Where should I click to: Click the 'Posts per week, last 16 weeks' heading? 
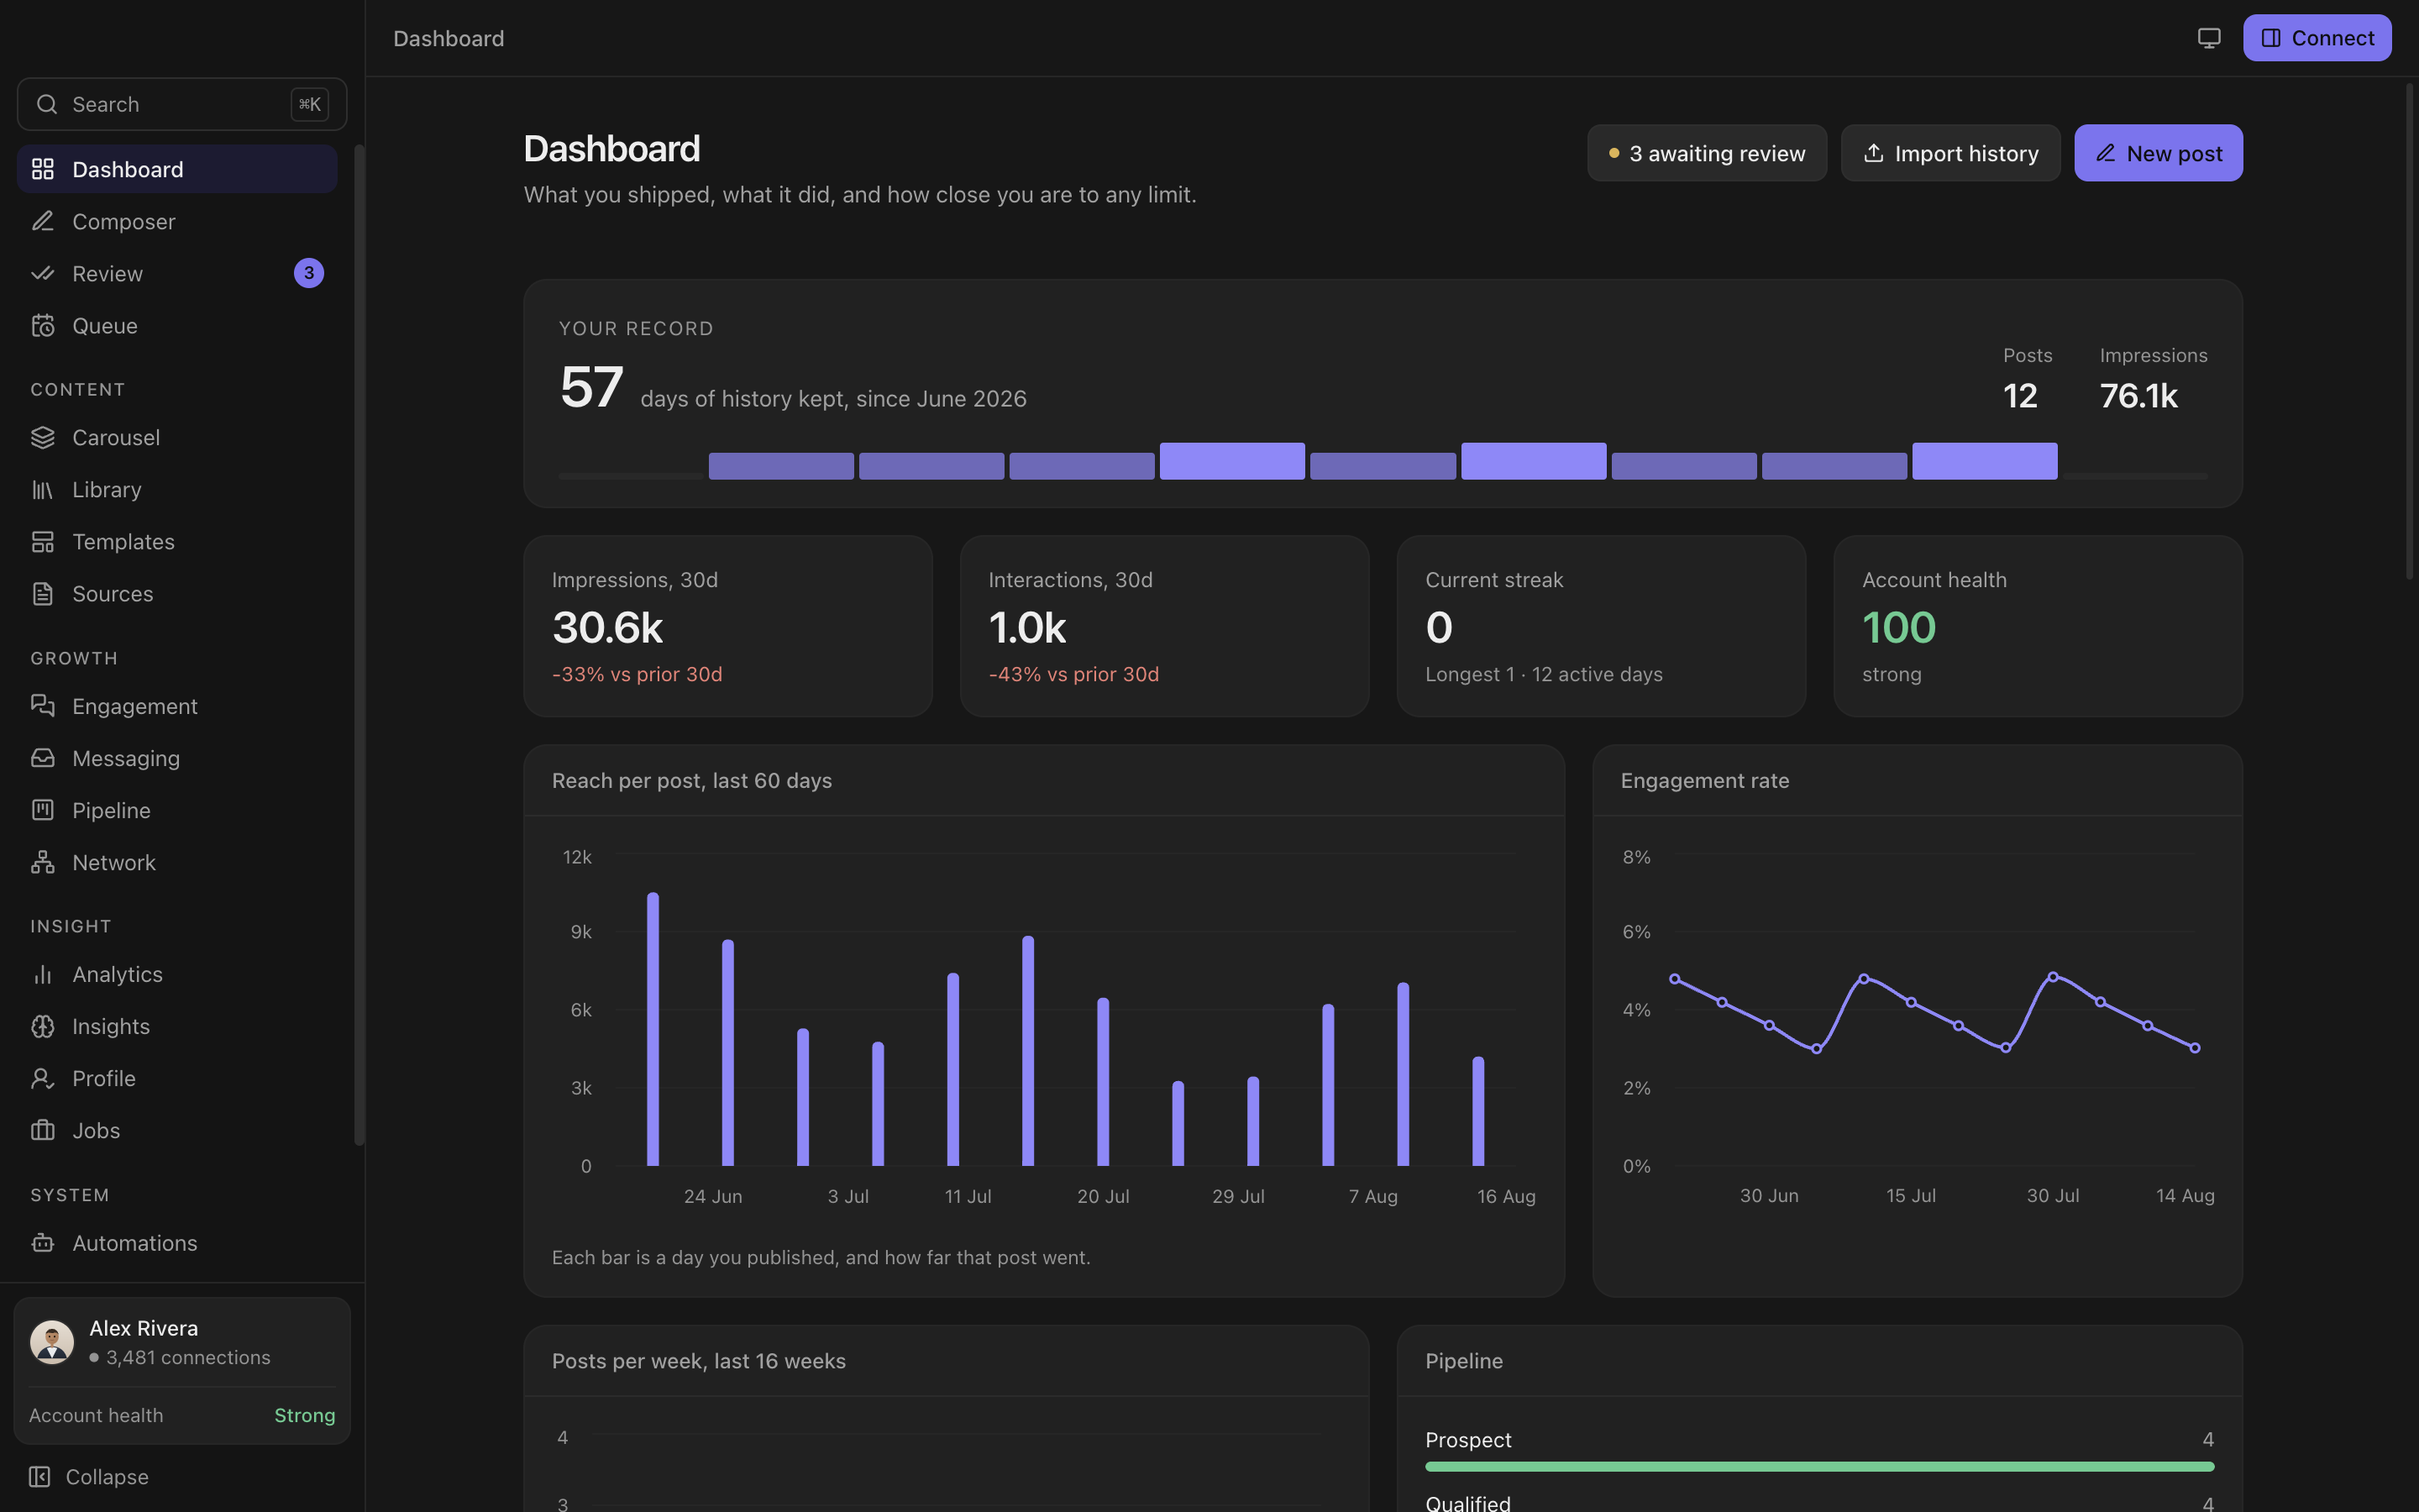[699, 1361]
